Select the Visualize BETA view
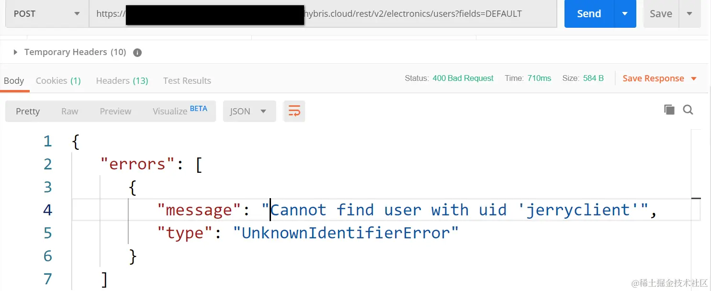The image size is (711, 291). (180, 111)
